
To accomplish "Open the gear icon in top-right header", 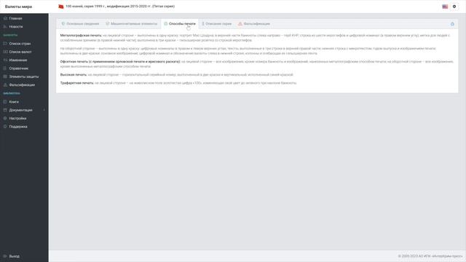I will [454, 7].
